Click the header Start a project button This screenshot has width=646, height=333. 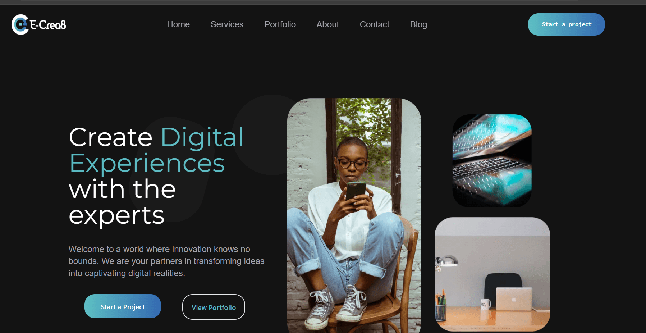pyautogui.click(x=566, y=24)
